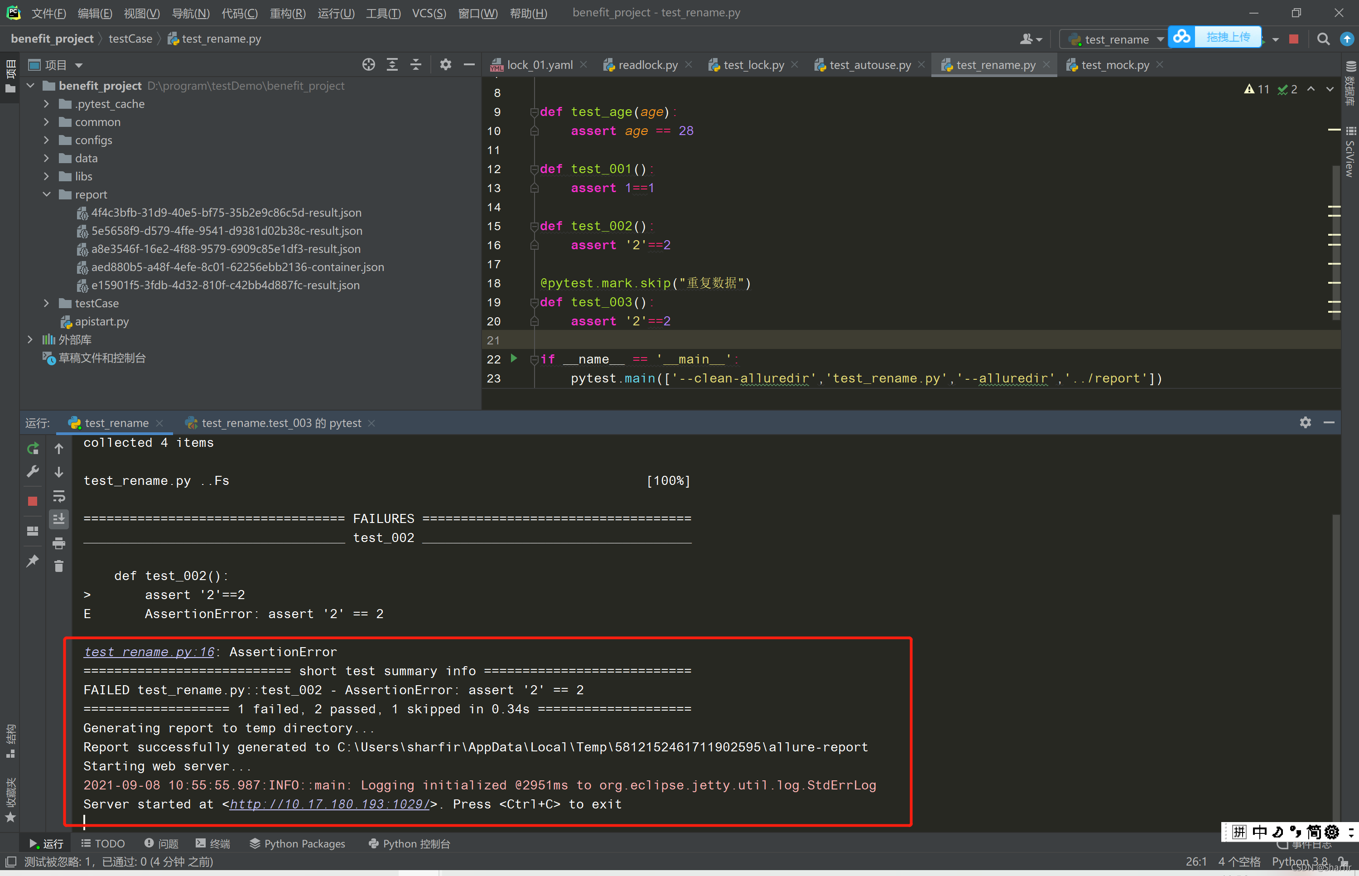Image resolution: width=1359 pixels, height=876 pixels.
Task: Click the 拖拽上传 upload button
Action: [x=1228, y=37]
